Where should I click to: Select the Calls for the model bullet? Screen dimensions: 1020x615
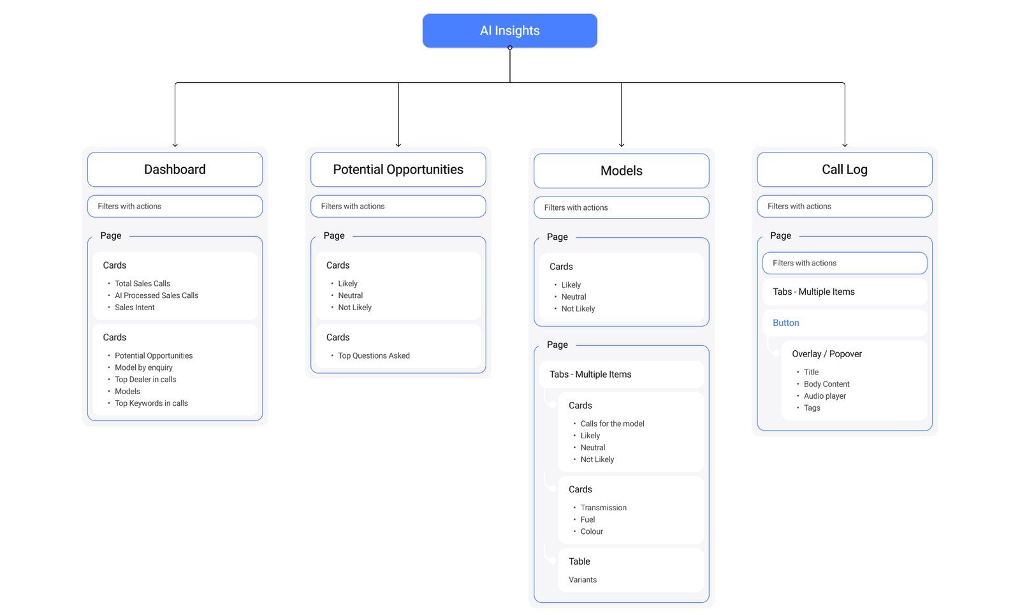(611, 423)
